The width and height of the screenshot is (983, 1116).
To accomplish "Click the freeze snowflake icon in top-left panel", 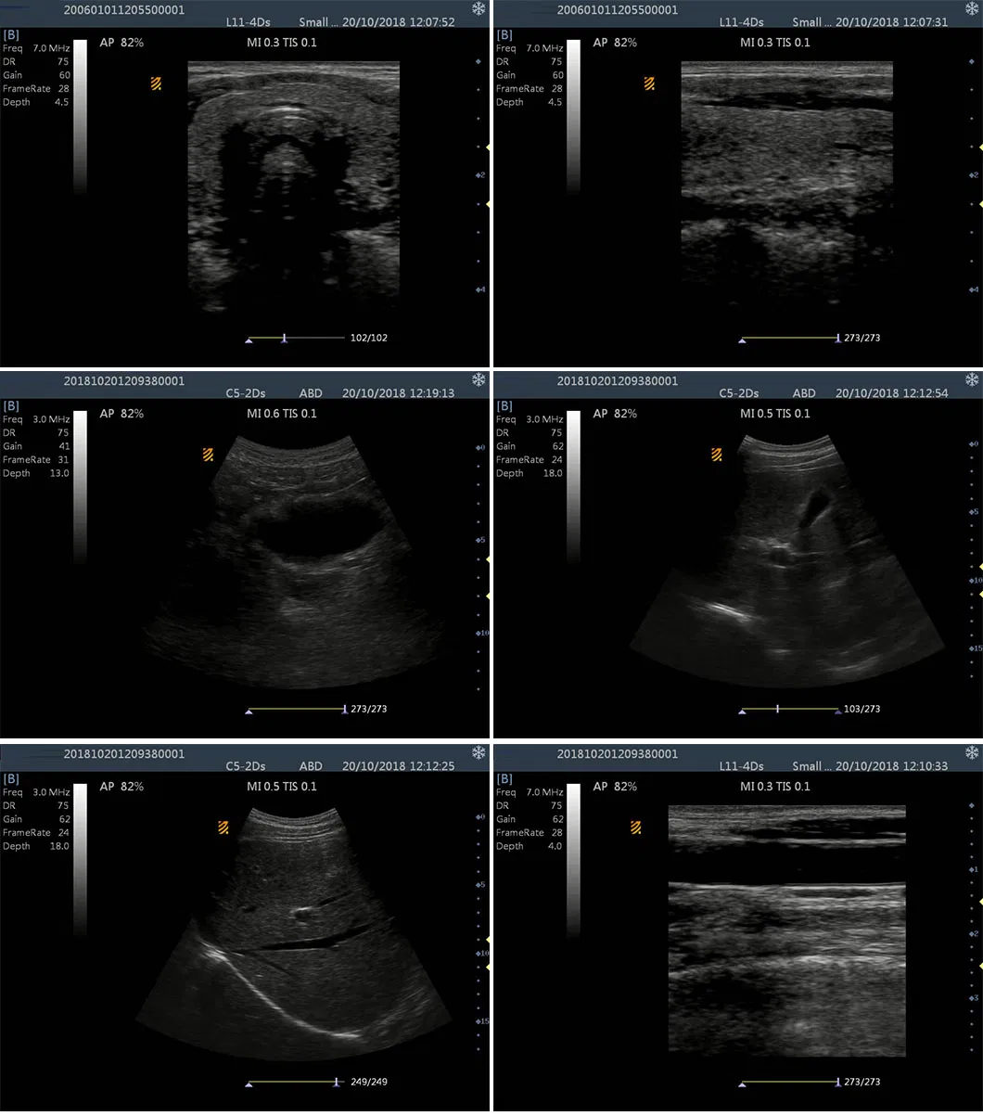I will [479, 8].
